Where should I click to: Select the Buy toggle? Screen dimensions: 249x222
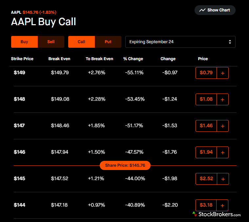point(25,42)
